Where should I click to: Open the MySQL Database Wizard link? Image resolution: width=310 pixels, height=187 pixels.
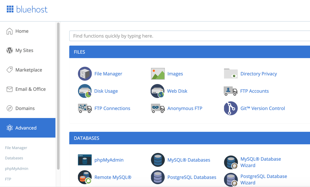coord(260,162)
